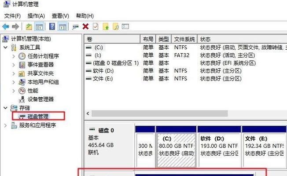
Task: Select 事件查看器 in the tree
Action: point(40,65)
